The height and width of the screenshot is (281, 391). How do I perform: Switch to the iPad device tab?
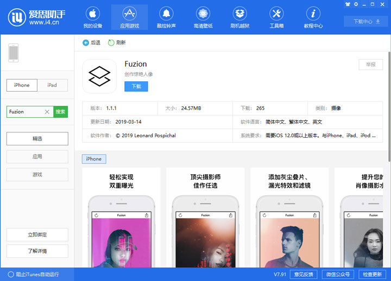pyautogui.click(x=52, y=85)
